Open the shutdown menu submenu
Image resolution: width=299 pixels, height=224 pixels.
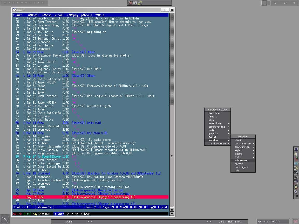coord(217,144)
